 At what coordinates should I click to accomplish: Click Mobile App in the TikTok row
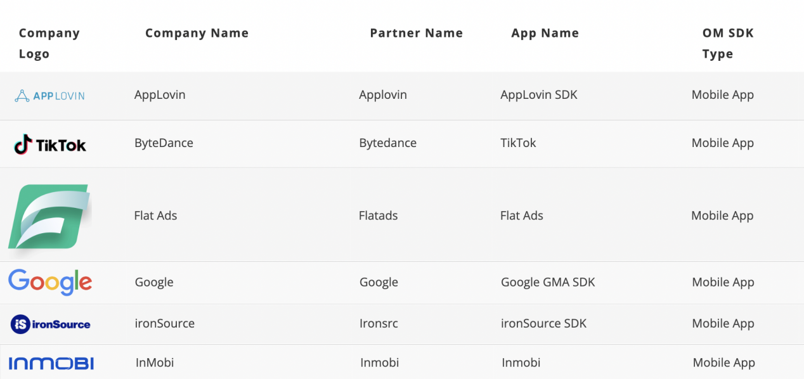722,143
